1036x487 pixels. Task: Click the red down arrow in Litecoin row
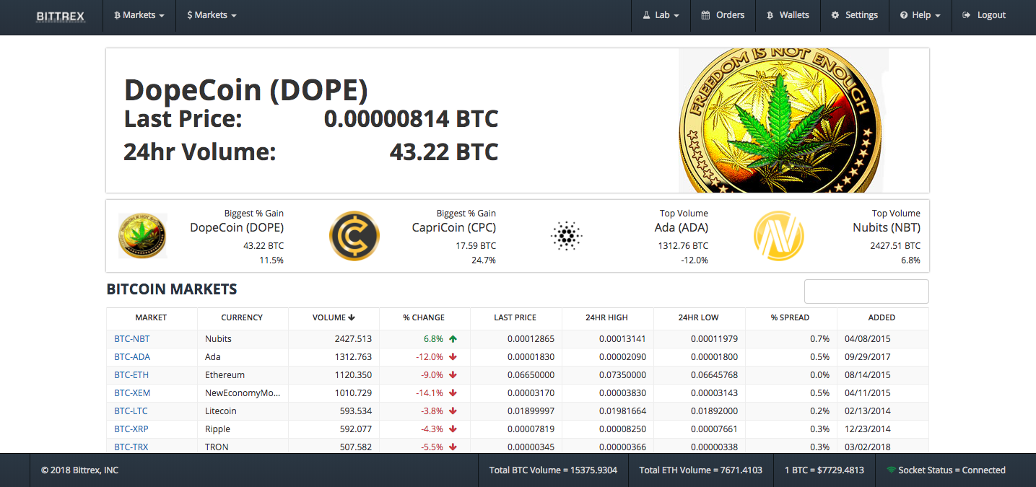453,411
